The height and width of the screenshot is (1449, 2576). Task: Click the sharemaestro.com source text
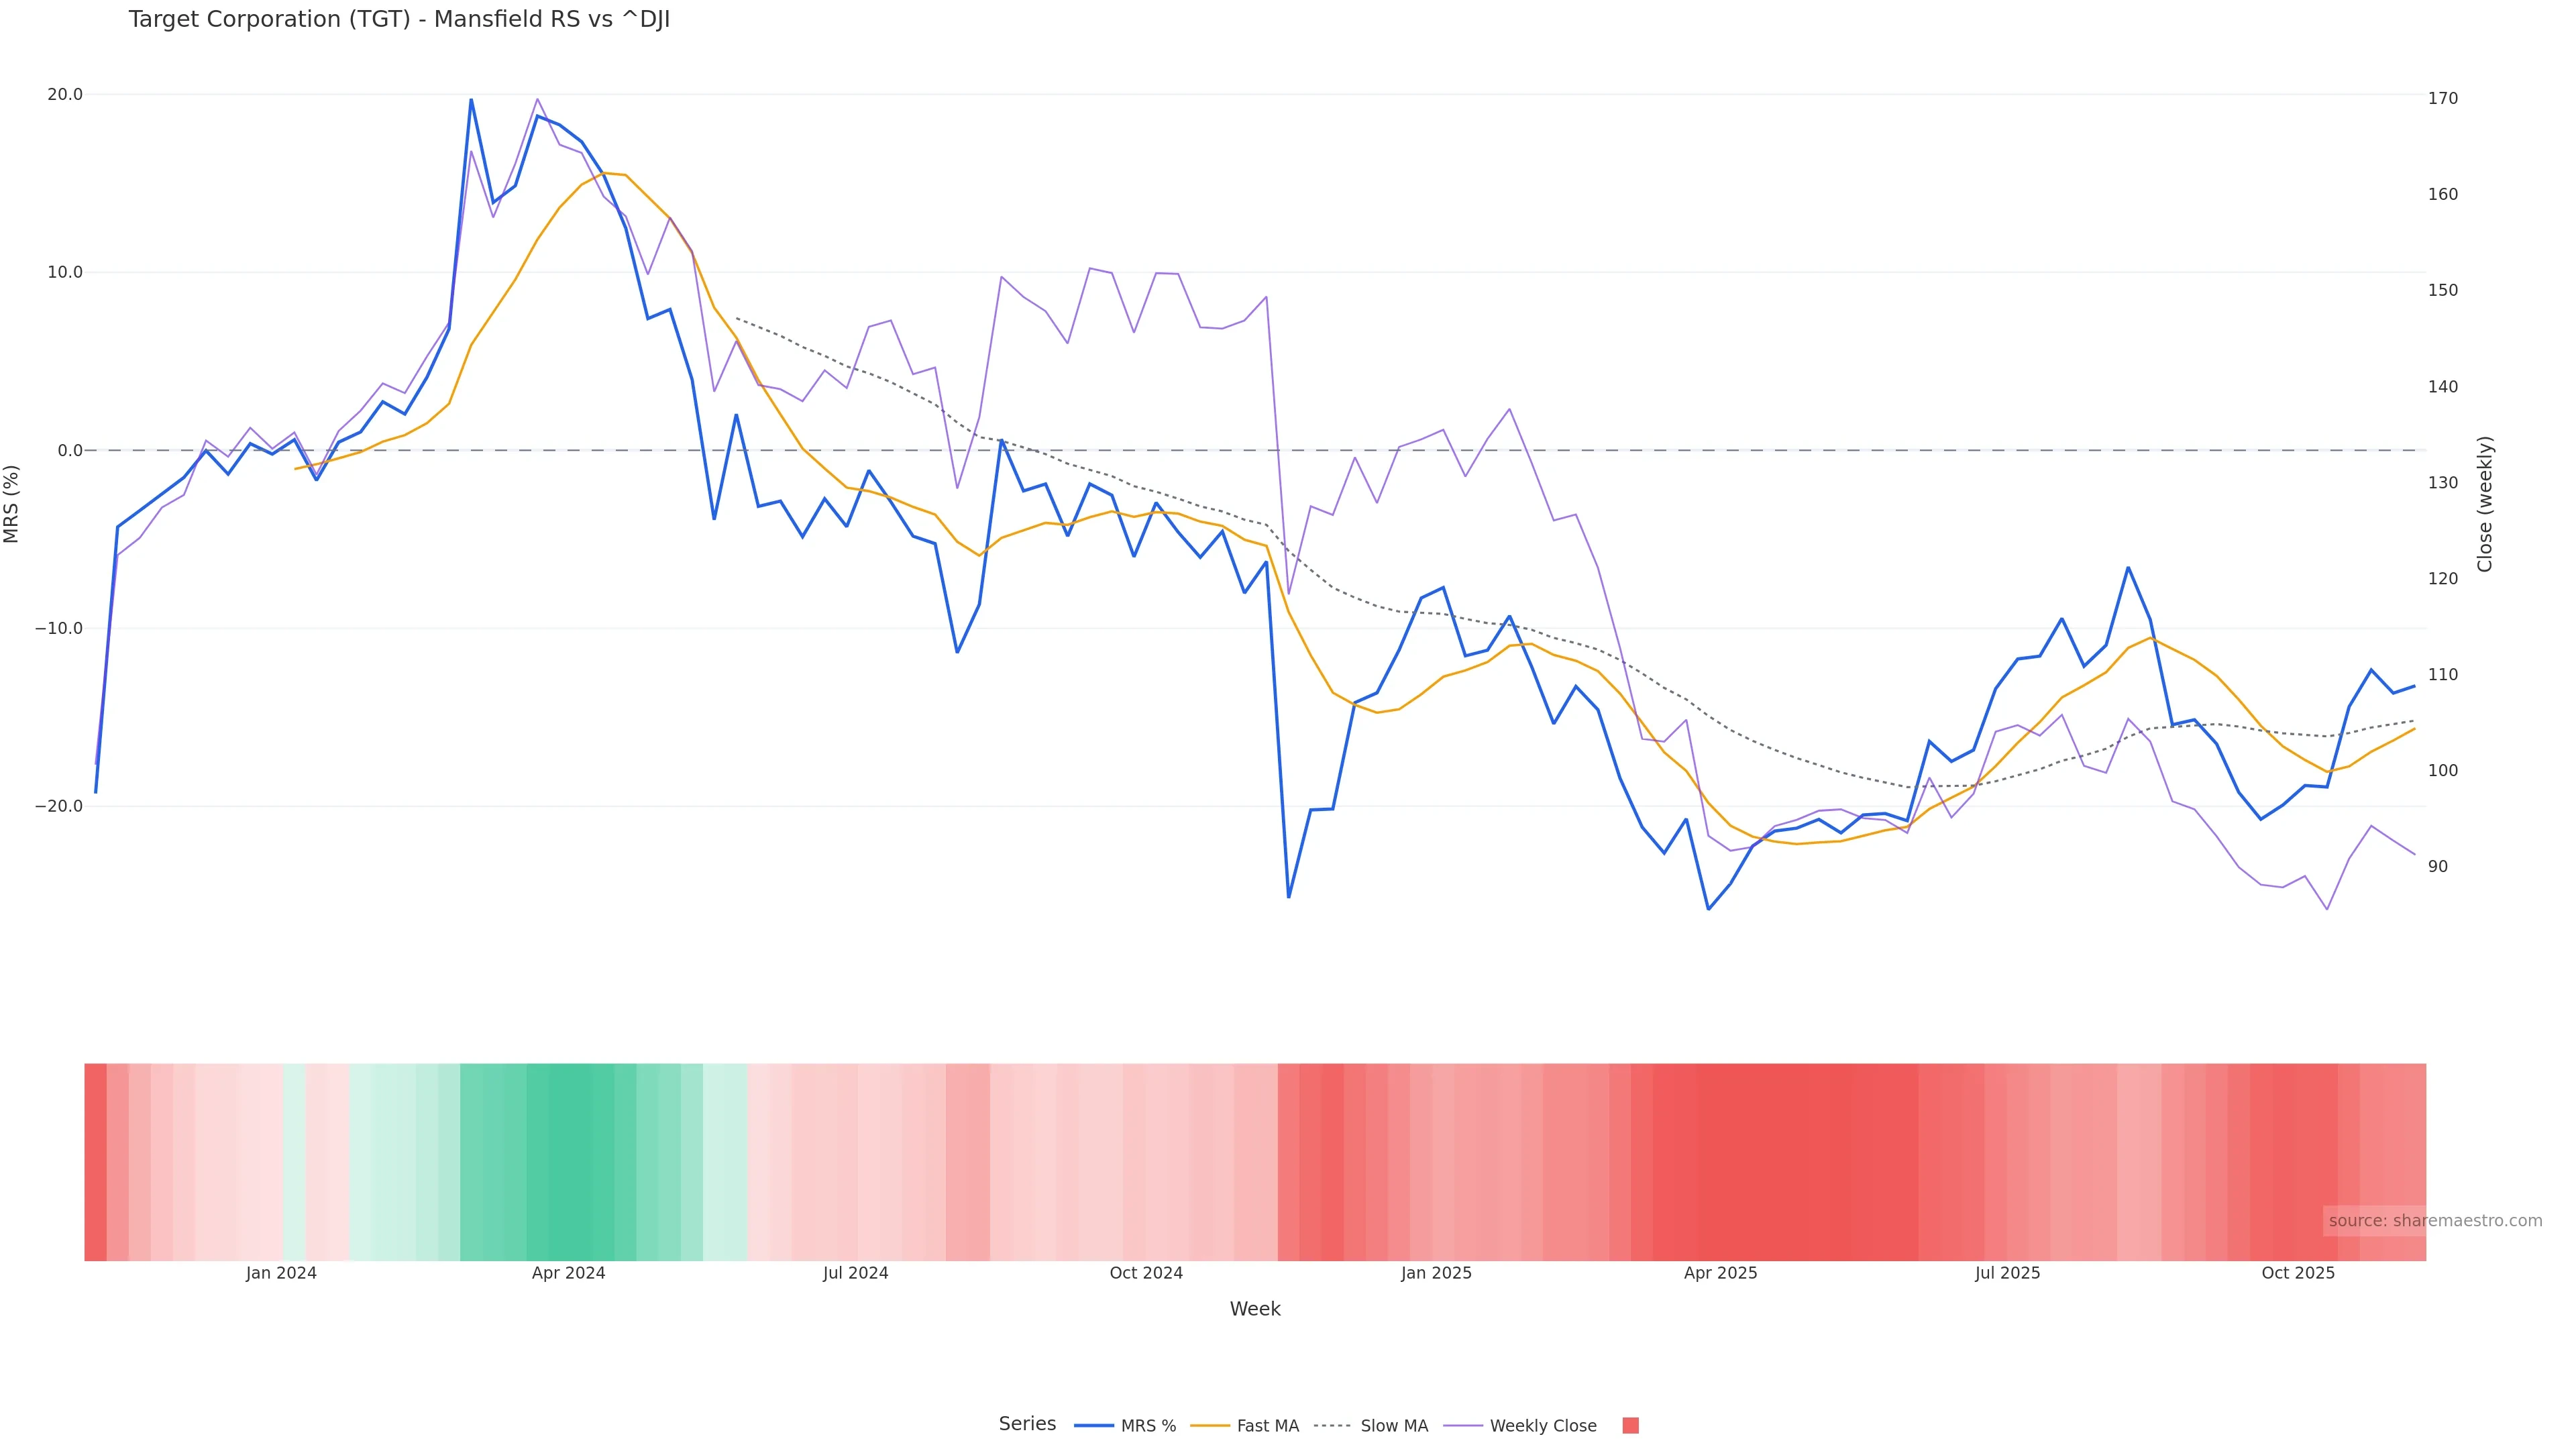2434,1221
